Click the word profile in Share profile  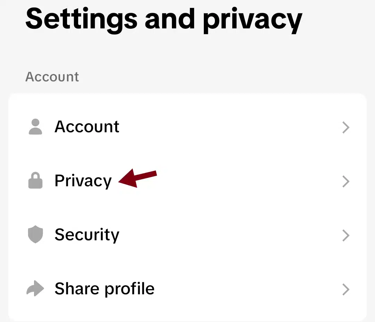(130, 289)
